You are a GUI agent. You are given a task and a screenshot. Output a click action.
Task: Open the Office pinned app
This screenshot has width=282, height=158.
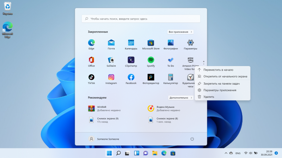[91, 60]
